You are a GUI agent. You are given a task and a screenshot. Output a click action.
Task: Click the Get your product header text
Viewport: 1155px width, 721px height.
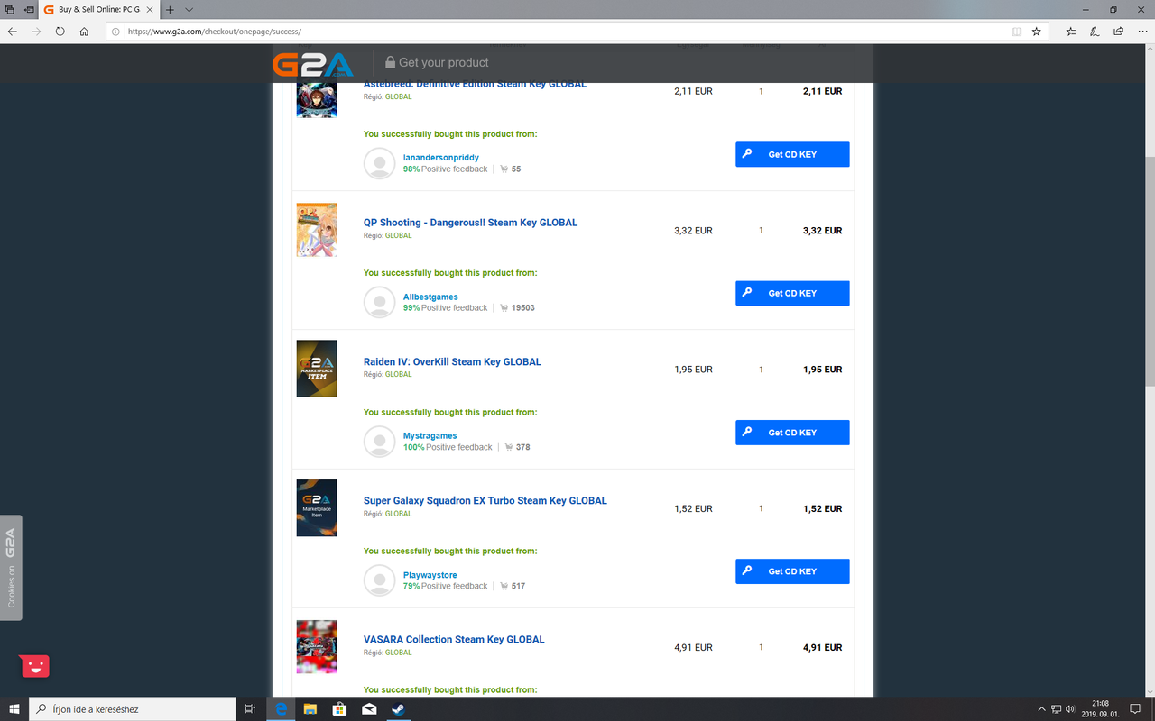tap(444, 62)
